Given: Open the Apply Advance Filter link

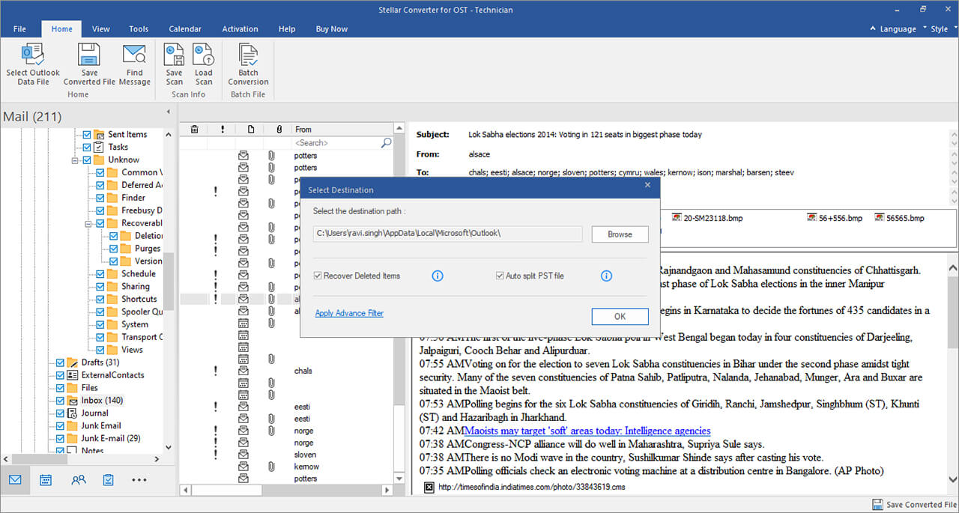Looking at the screenshot, I should [349, 314].
